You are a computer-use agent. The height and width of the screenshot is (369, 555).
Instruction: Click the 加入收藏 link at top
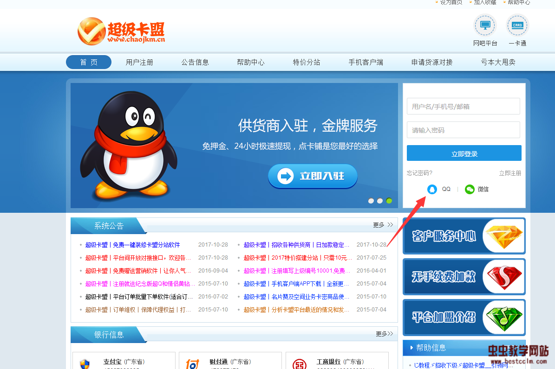click(485, 2)
